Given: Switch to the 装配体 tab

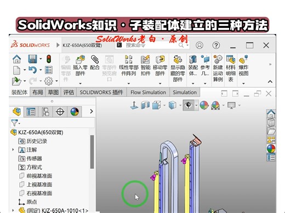Looking at the screenshot, I should pos(19,93).
